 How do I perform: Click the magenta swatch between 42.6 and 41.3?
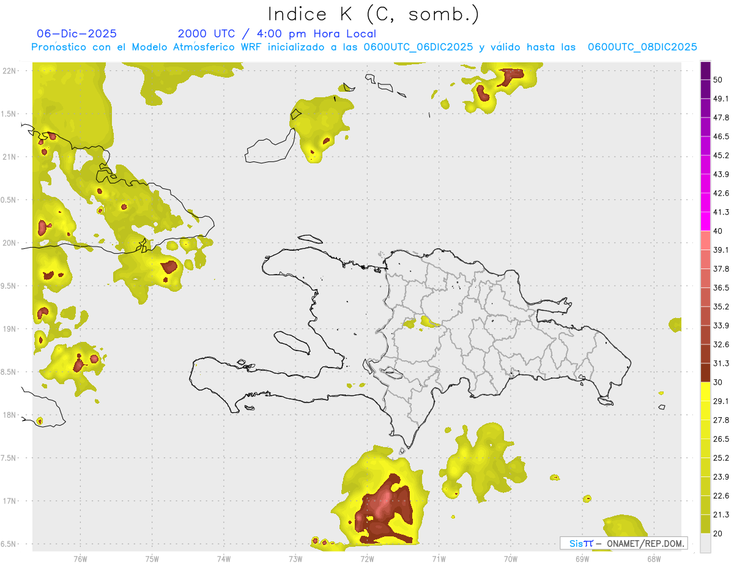(x=705, y=203)
